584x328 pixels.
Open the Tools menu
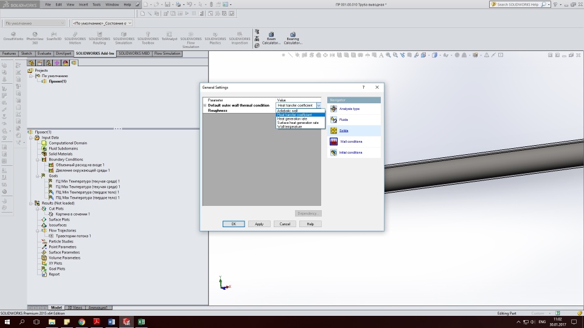click(x=97, y=4)
